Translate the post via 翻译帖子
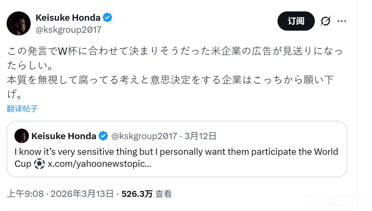Viewport: 372px width, 211px height. (21, 109)
